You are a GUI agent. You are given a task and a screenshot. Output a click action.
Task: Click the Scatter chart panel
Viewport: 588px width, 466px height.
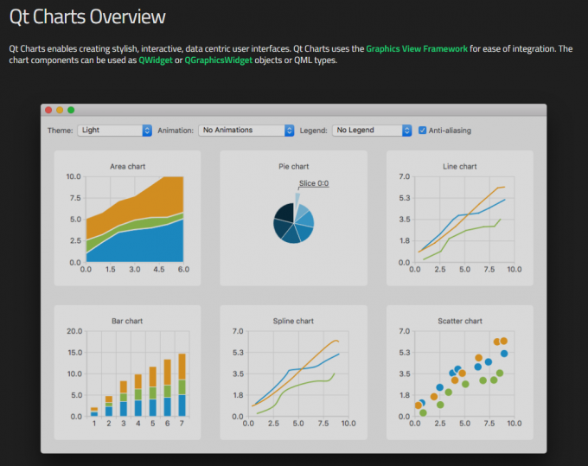click(x=459, y=372)
